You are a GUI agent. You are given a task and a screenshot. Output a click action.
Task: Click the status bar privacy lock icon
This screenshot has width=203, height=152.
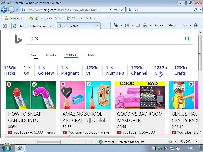click(170, 142)
